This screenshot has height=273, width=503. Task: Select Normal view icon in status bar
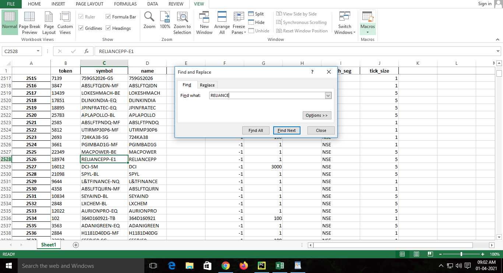click(402, 254)
